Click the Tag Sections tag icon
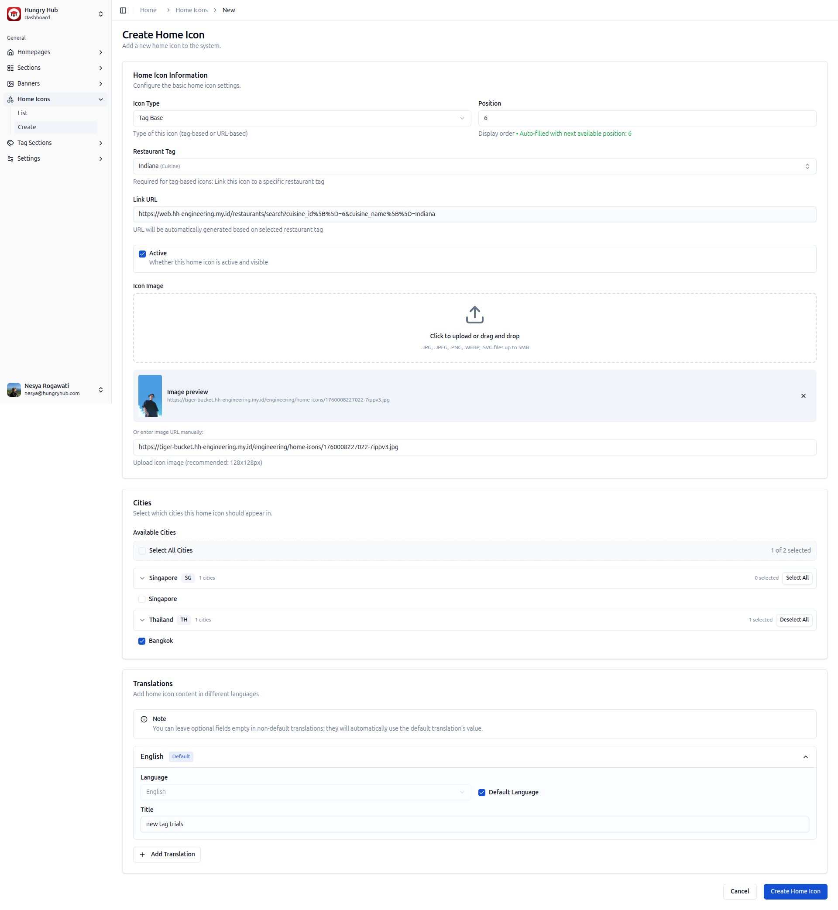The height and width of the screenshot is (910, 838). tap(10, 143)
